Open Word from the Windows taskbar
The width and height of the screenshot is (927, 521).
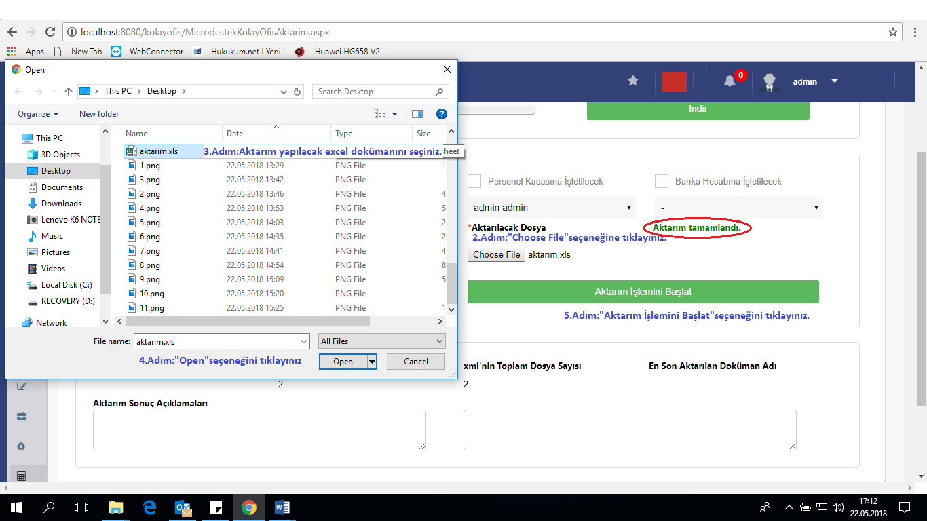tap(282, 507)
